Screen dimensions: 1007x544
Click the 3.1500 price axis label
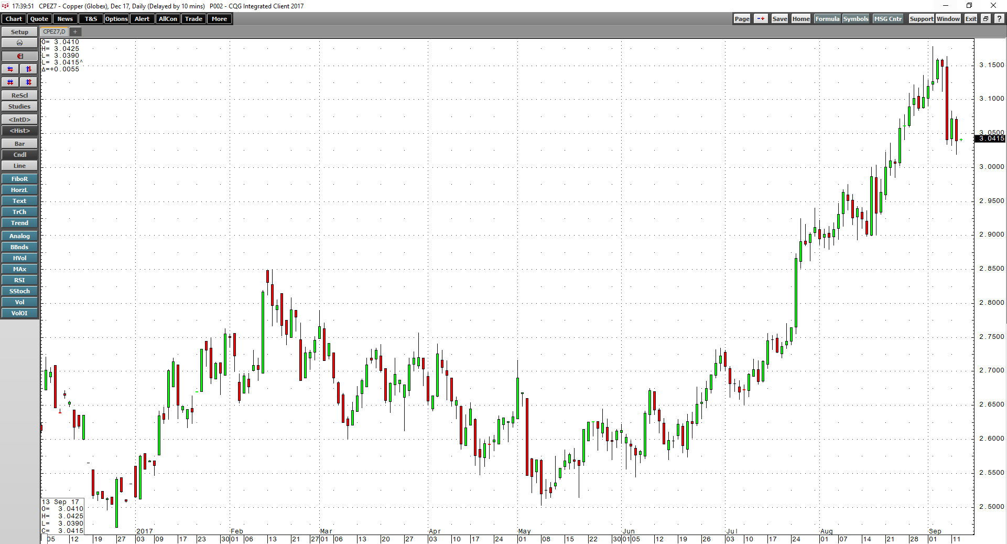click(x=992, y=65)
